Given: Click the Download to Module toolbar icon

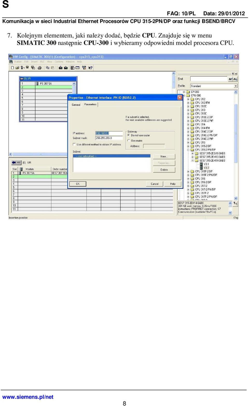Looking at the screenshot, I should [x=60, y=68].
